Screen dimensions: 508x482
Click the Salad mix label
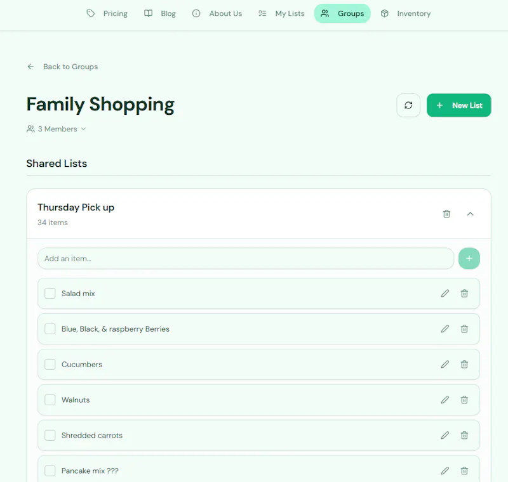click(78, 294)
